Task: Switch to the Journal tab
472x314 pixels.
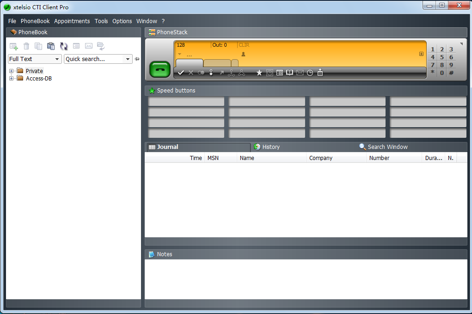Action: pyautogui.click(x=198, y=147)
